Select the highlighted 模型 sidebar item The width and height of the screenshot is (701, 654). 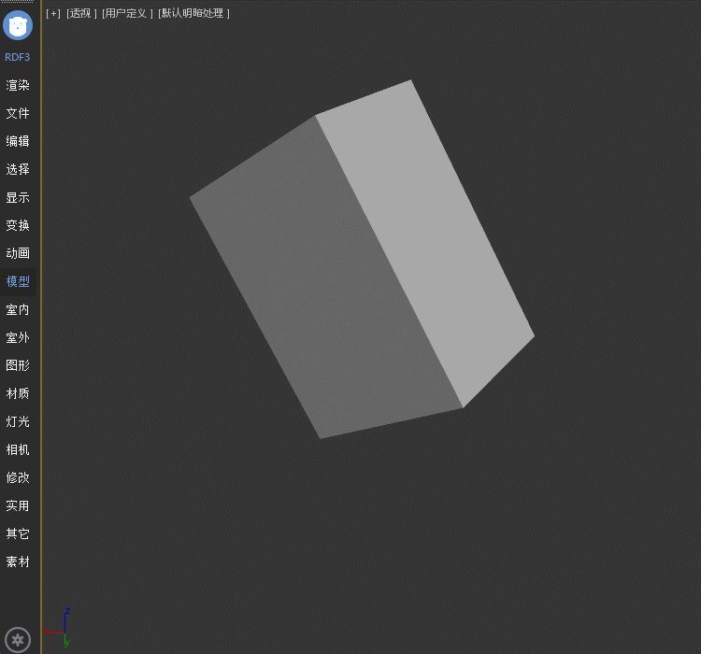pyautogui.click(x=18, y=281)
